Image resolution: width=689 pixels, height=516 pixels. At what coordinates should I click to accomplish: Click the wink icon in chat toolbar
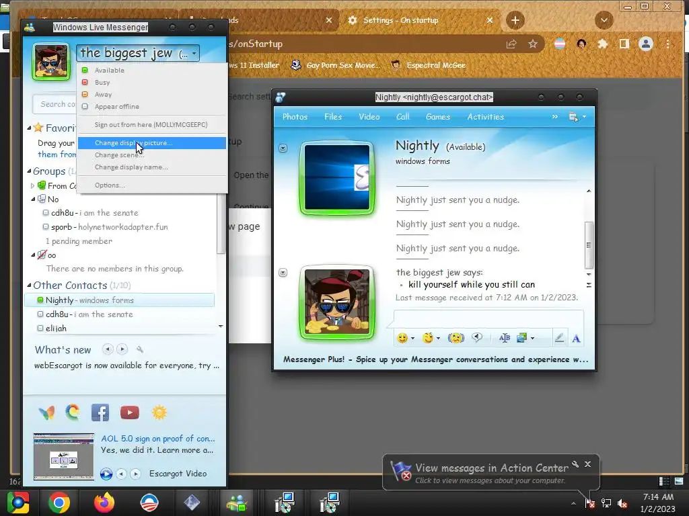coord(427,338)
